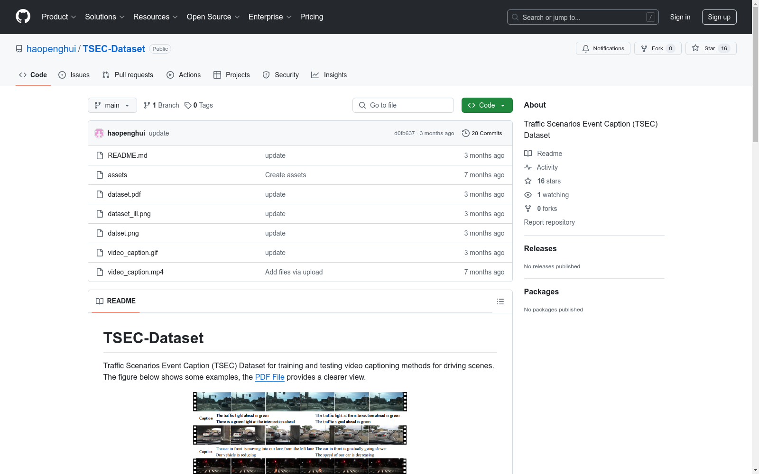The height and width of the screenshot is (474, 759).
Task: Open the Activity link in About
Action: [x=541, y=167]
